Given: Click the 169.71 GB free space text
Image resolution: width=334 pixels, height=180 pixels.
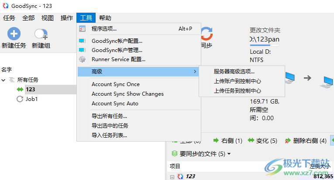Looking at the screenshot, I should (x=265, y=101).
